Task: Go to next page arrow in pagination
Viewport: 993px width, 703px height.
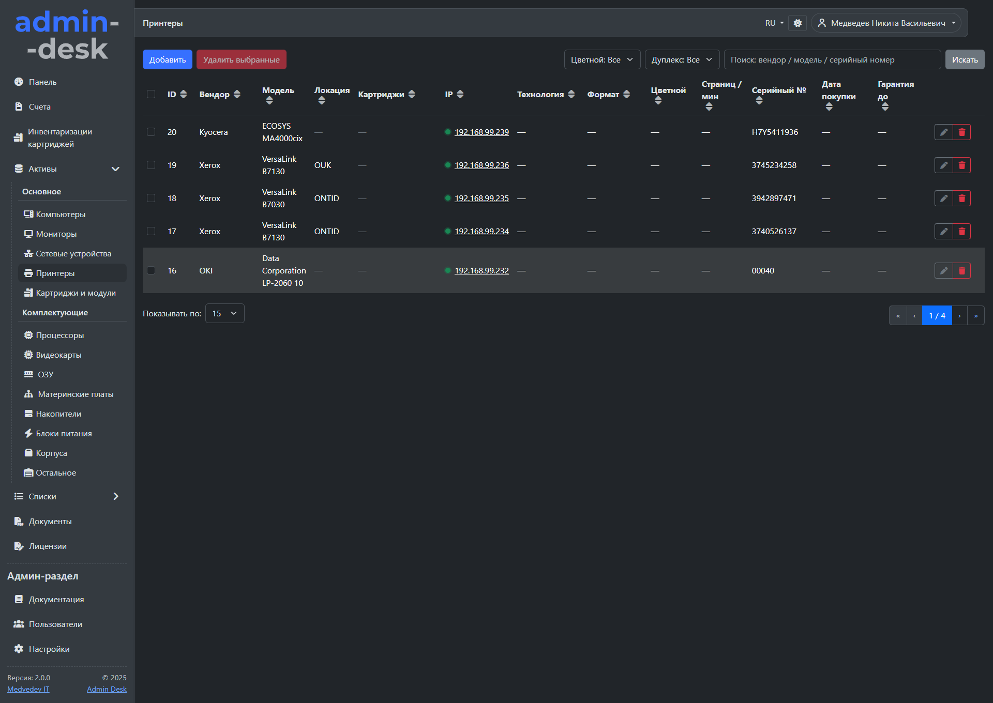Action: point(959,315)
